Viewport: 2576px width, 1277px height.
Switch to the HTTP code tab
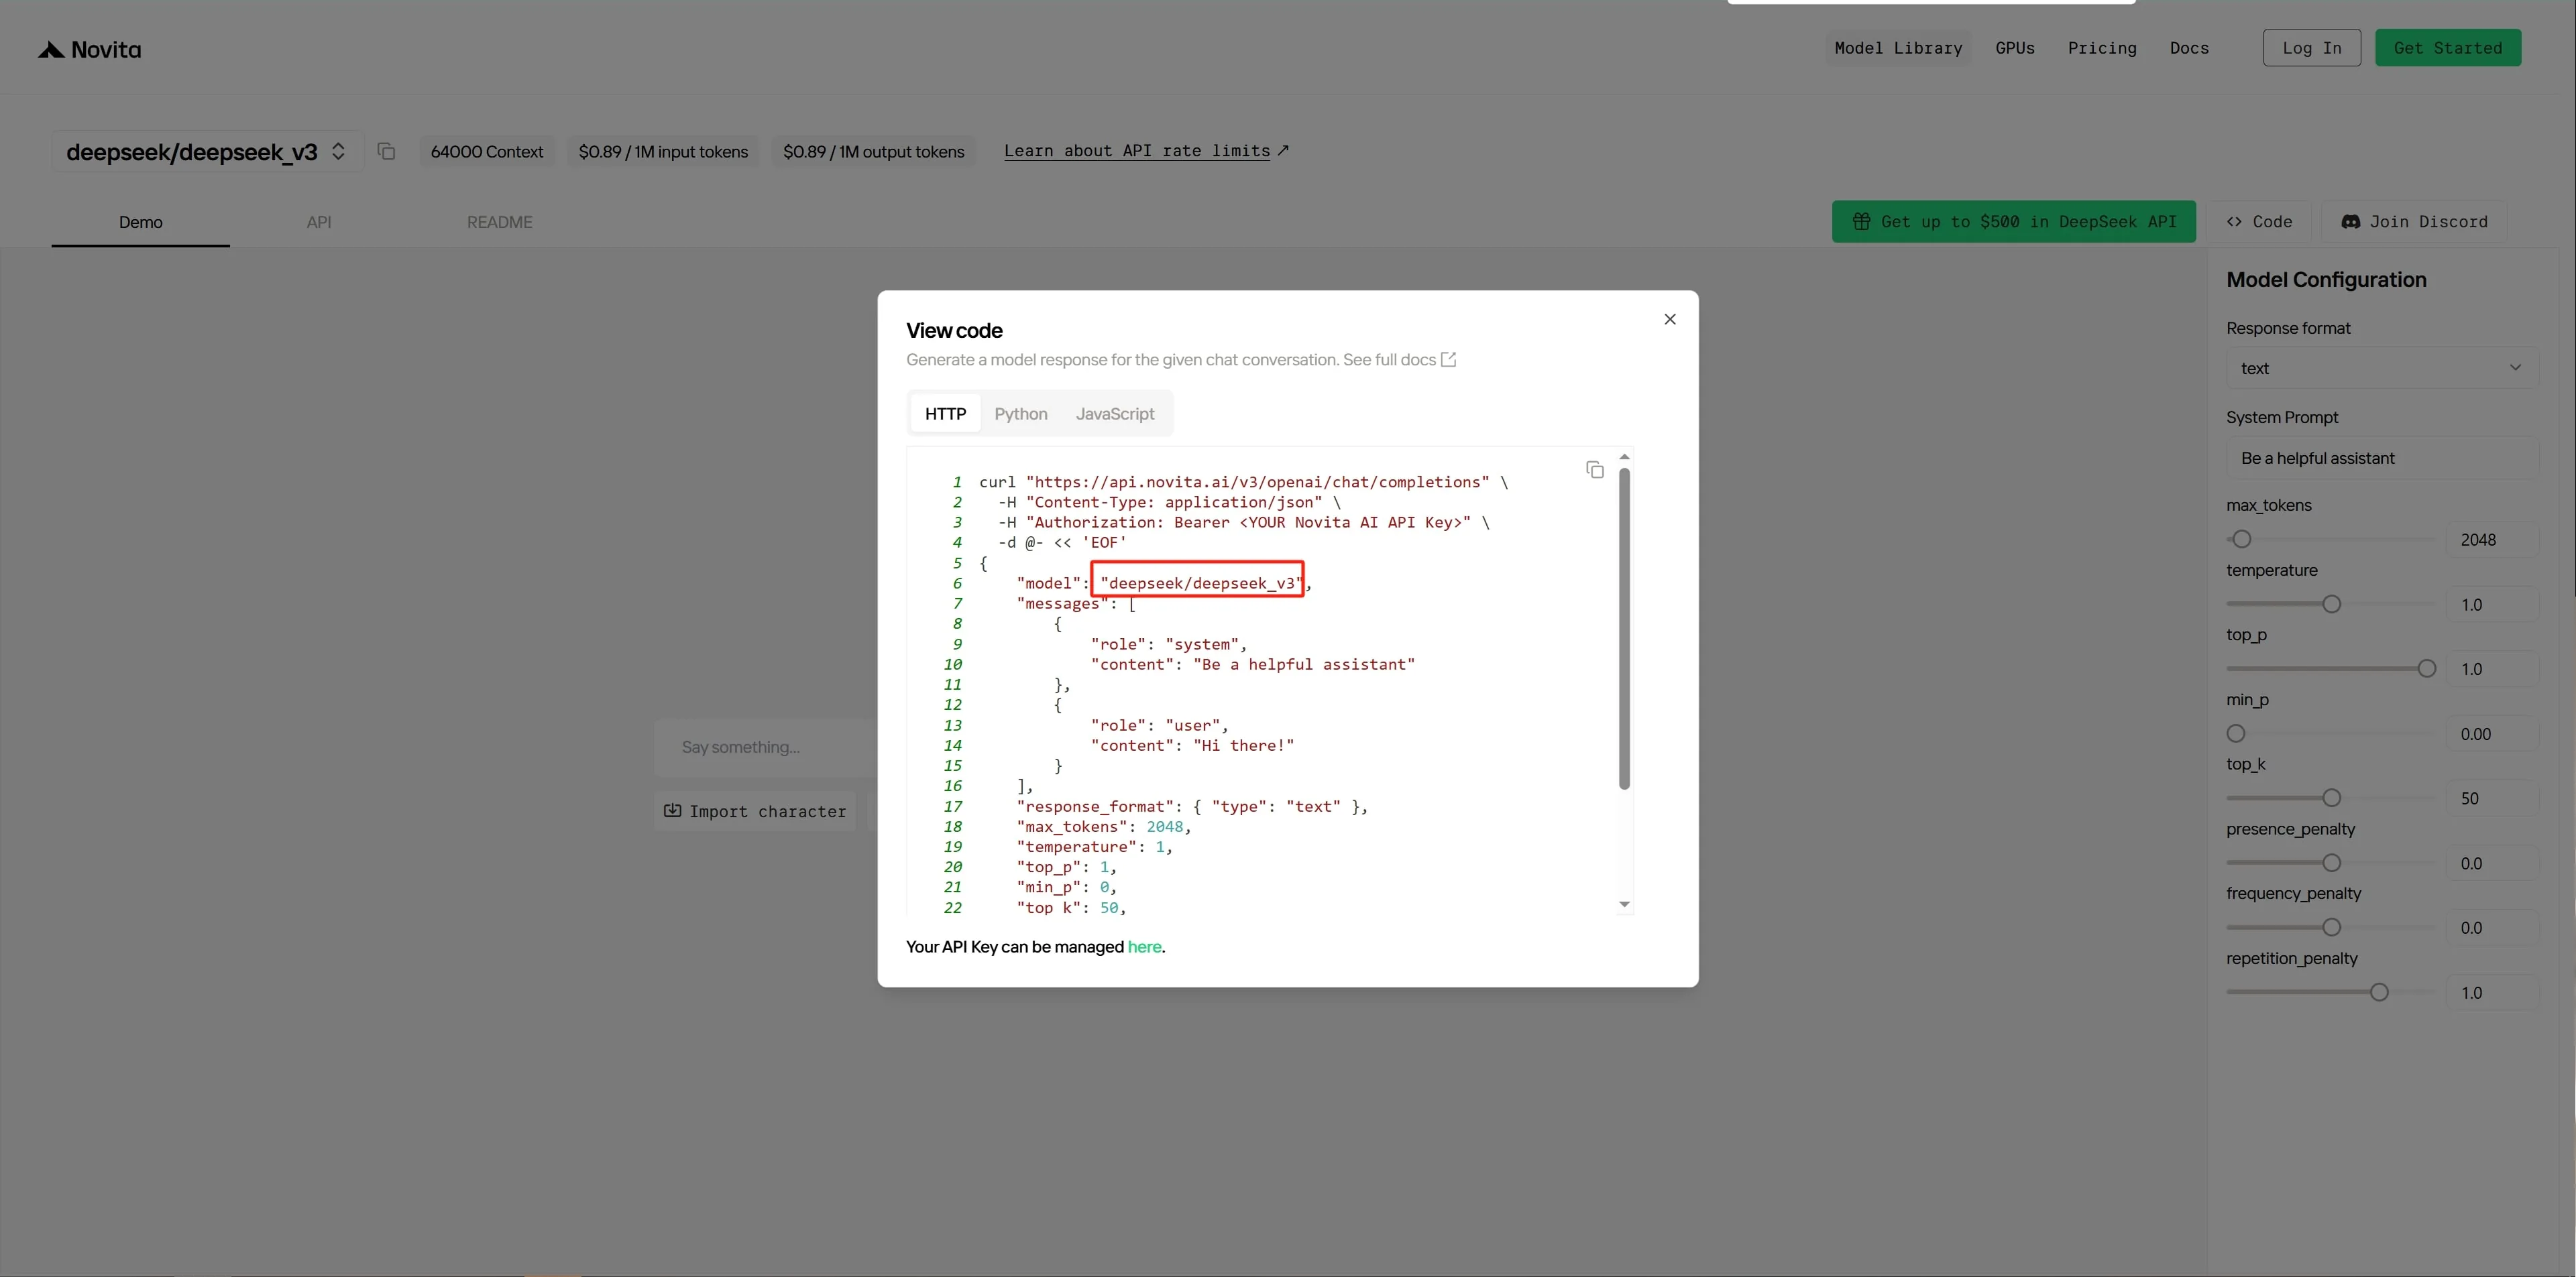click(x=945, y=414)
